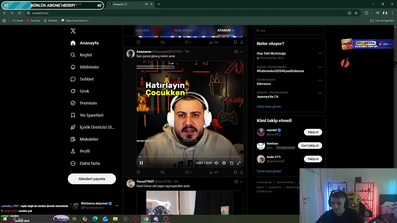Open İçerik Üreticisi Stüdyosu
This screenshot has height=223, width=397.
coord(92,127)
